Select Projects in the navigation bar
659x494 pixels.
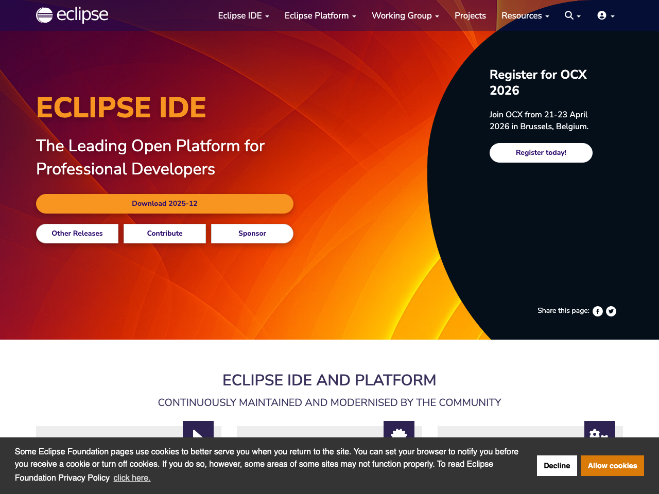(x=470, y=15)
